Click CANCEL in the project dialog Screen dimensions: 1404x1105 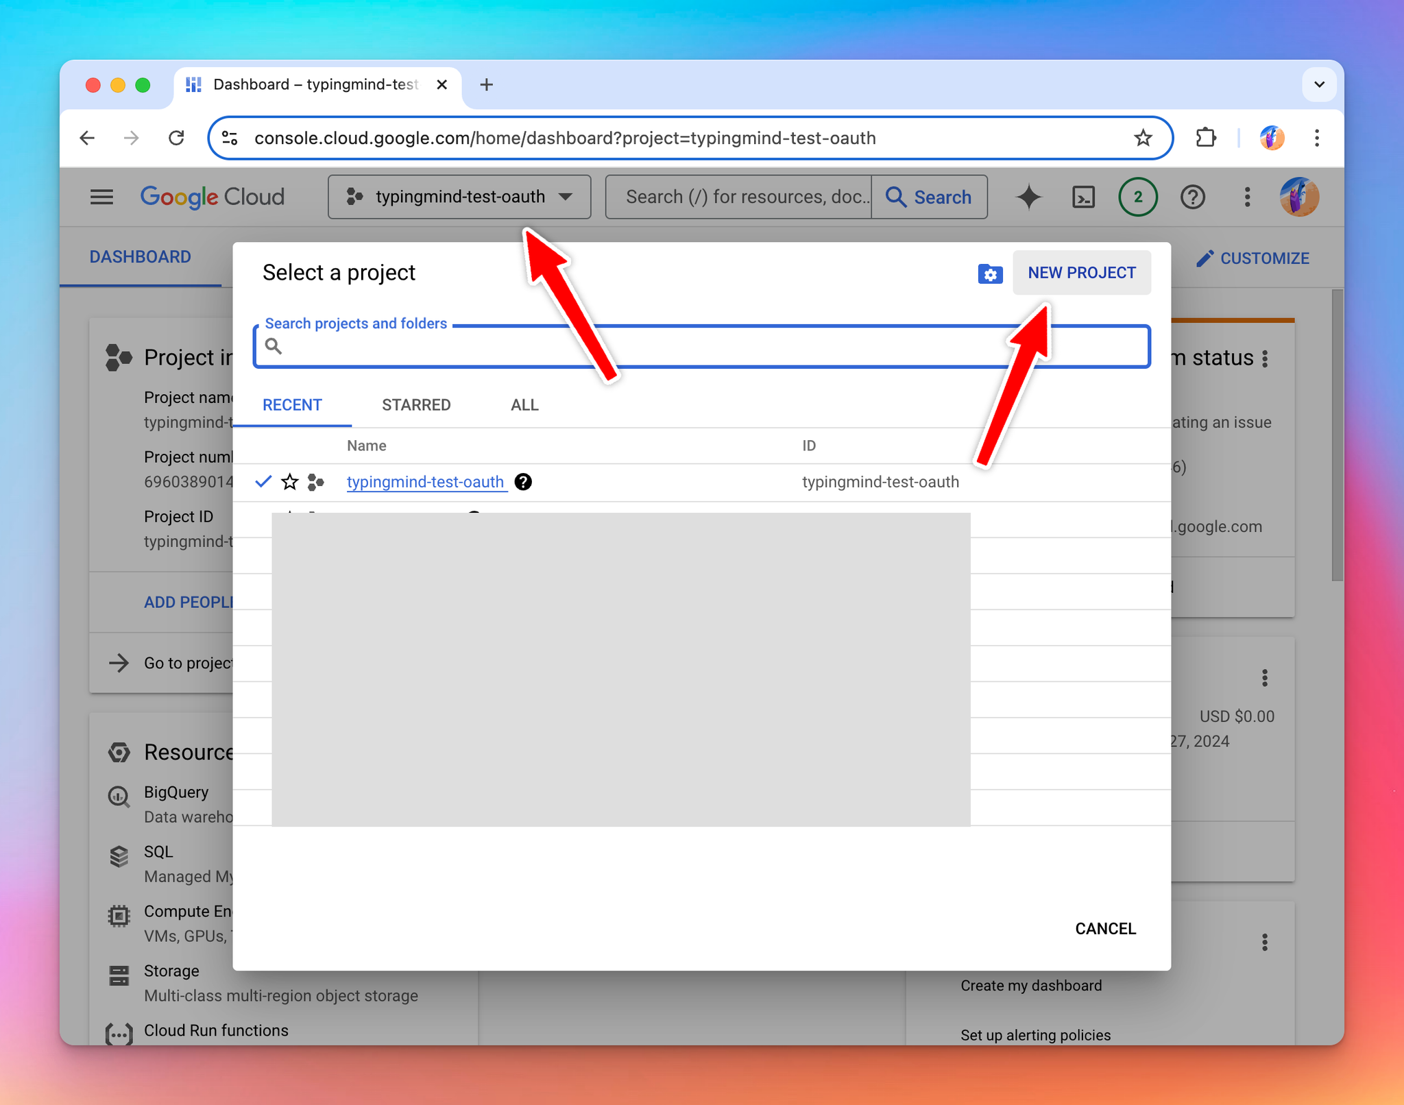[x=1105, y=929]
